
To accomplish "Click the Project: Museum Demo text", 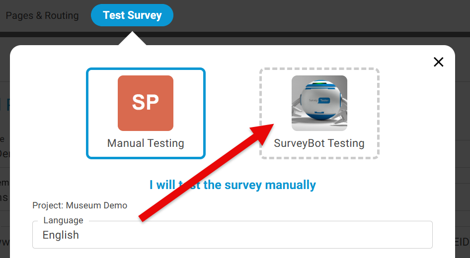I will pos(79,205).
